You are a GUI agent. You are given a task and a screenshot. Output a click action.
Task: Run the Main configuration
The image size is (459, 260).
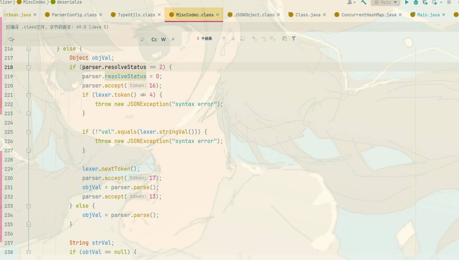point(407,2)
